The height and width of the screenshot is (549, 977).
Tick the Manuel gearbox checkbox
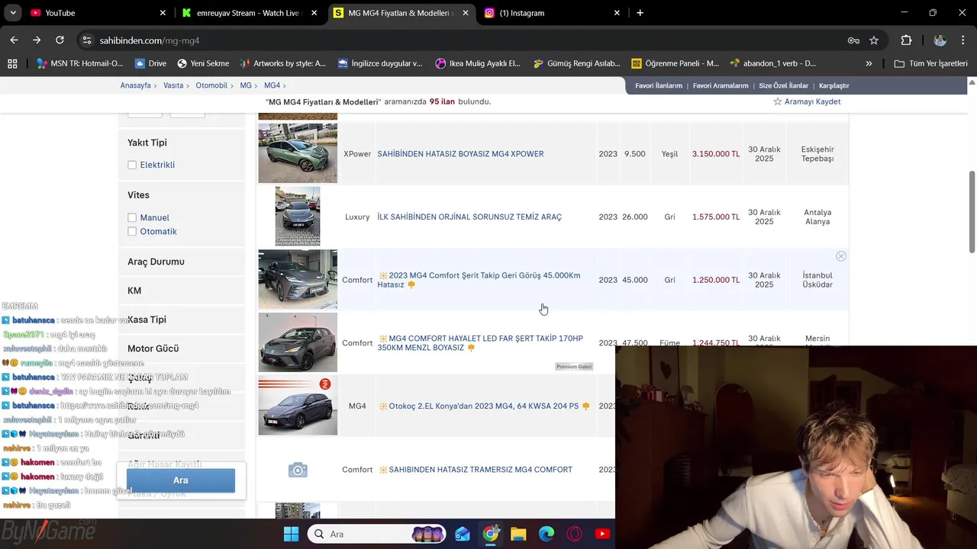[132, 217]
